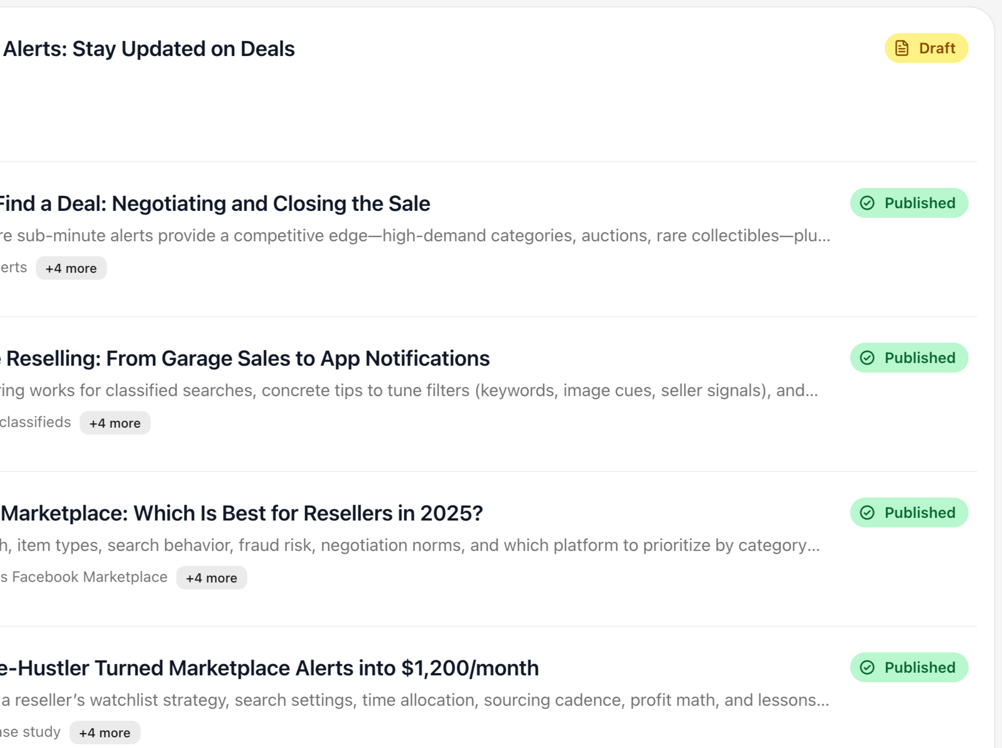Open 'Reselling: From Garage Sales to App Notifications'
Image resolution: width=1002 pixels, height=748 pixels.
(x=244, y=358)
